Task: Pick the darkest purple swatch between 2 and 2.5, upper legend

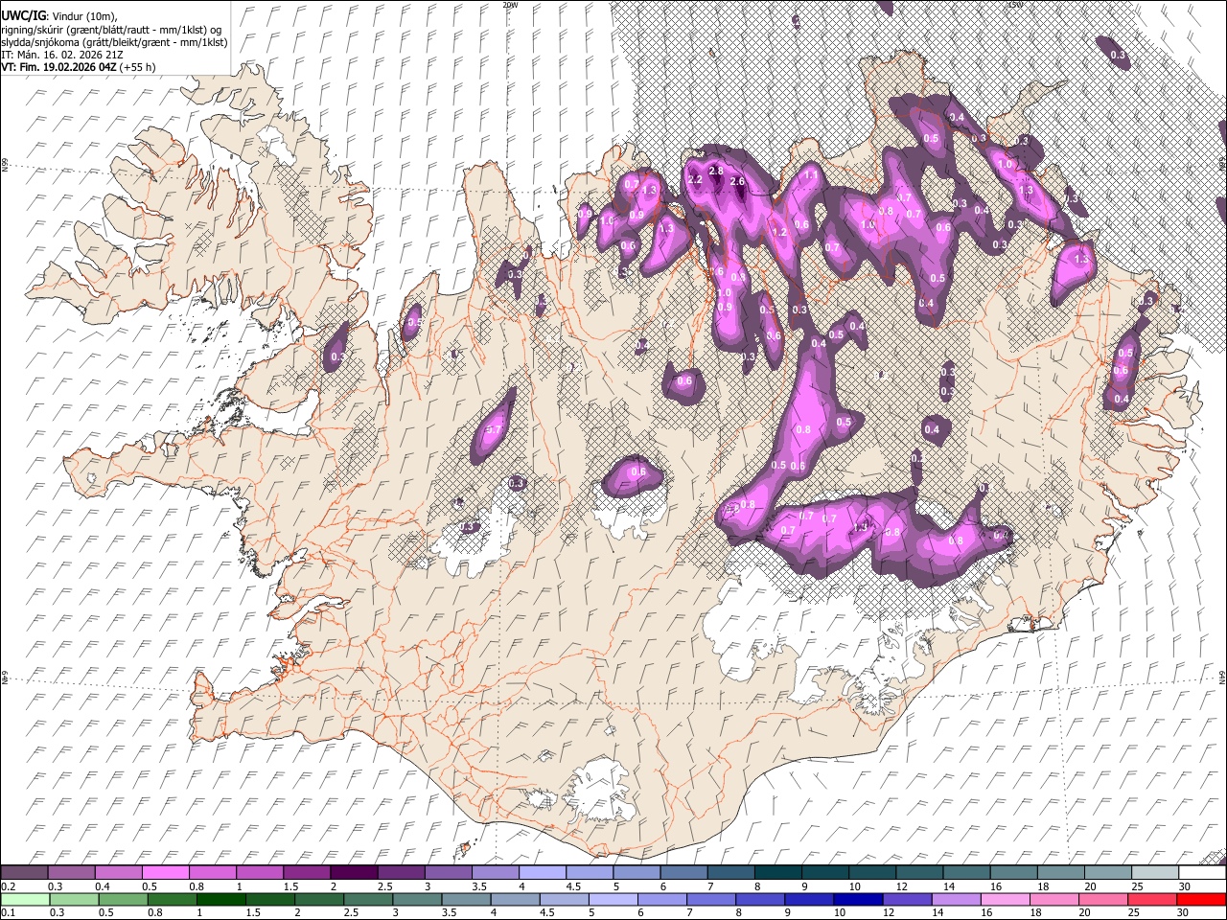Action: 355,873
